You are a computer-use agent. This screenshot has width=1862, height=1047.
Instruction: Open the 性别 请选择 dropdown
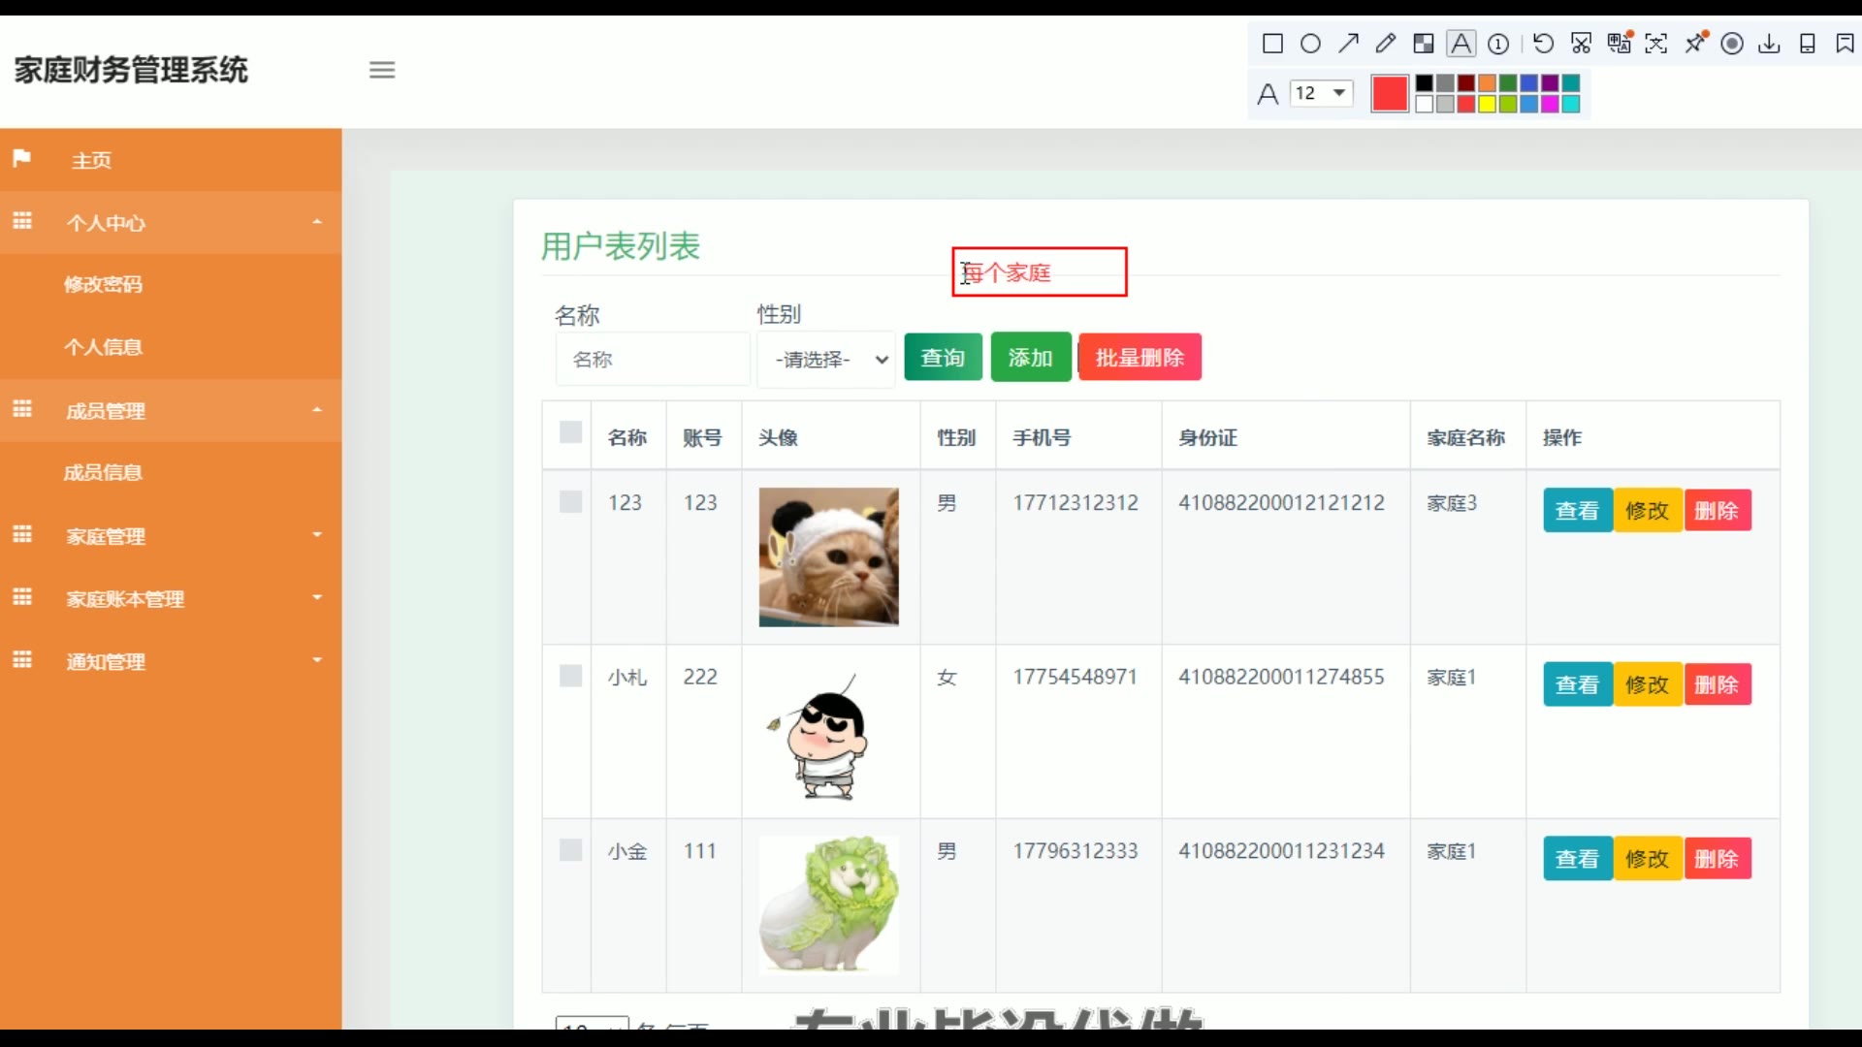826,360
